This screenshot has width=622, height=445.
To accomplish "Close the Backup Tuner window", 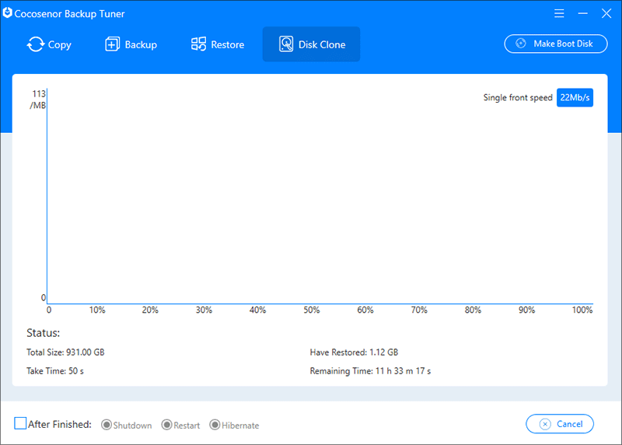I will coord(606,13).
